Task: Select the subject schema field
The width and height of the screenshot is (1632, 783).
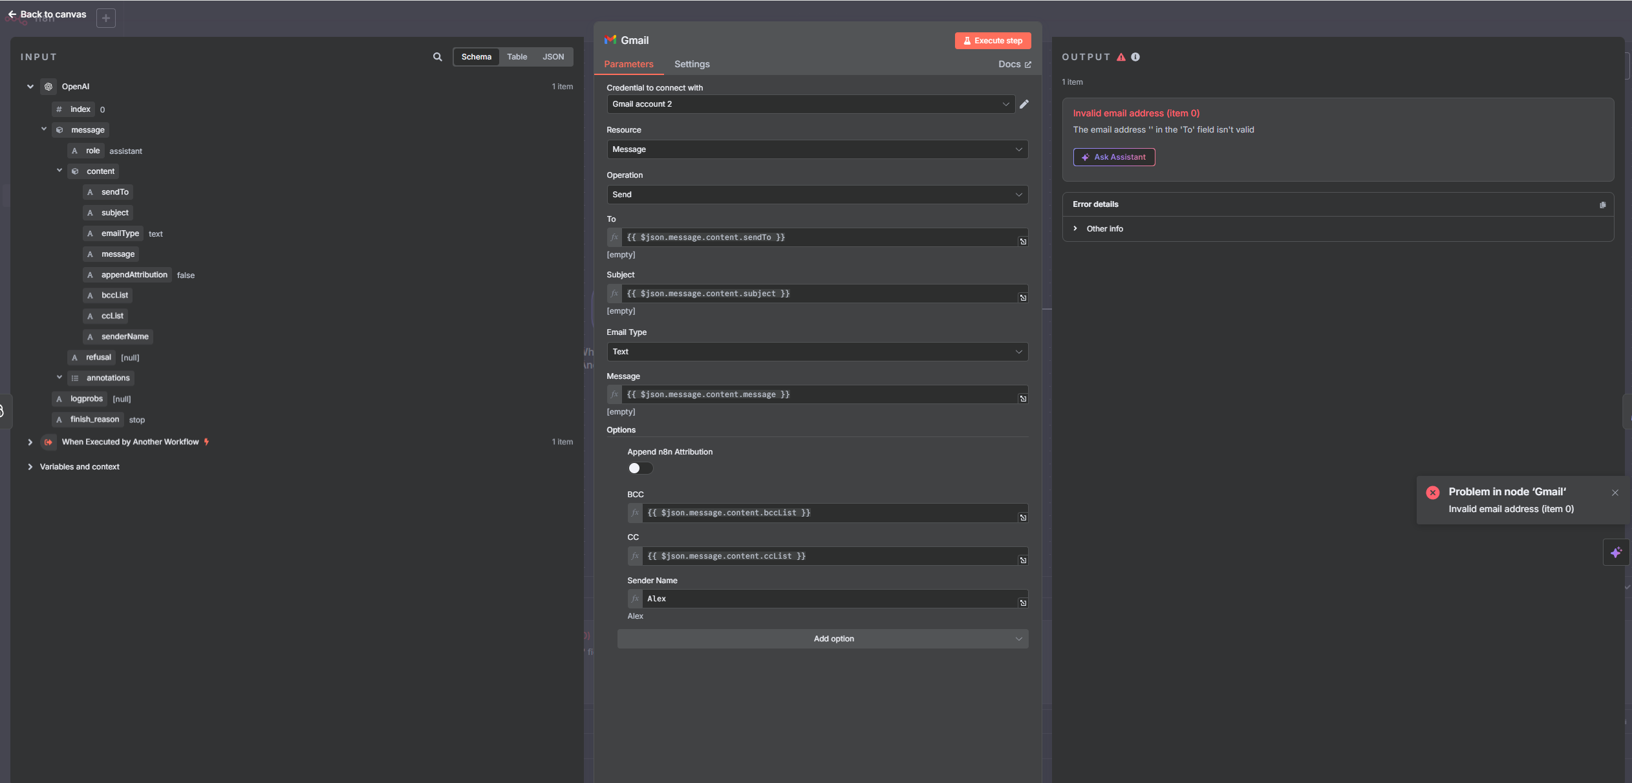Action: (109, 213)
